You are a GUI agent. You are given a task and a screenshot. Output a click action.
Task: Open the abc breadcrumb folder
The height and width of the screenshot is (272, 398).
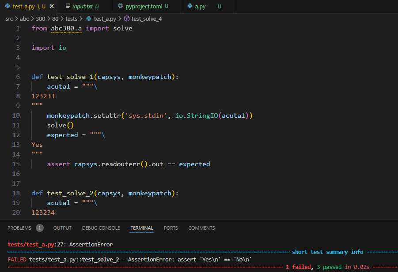point(24,19)
